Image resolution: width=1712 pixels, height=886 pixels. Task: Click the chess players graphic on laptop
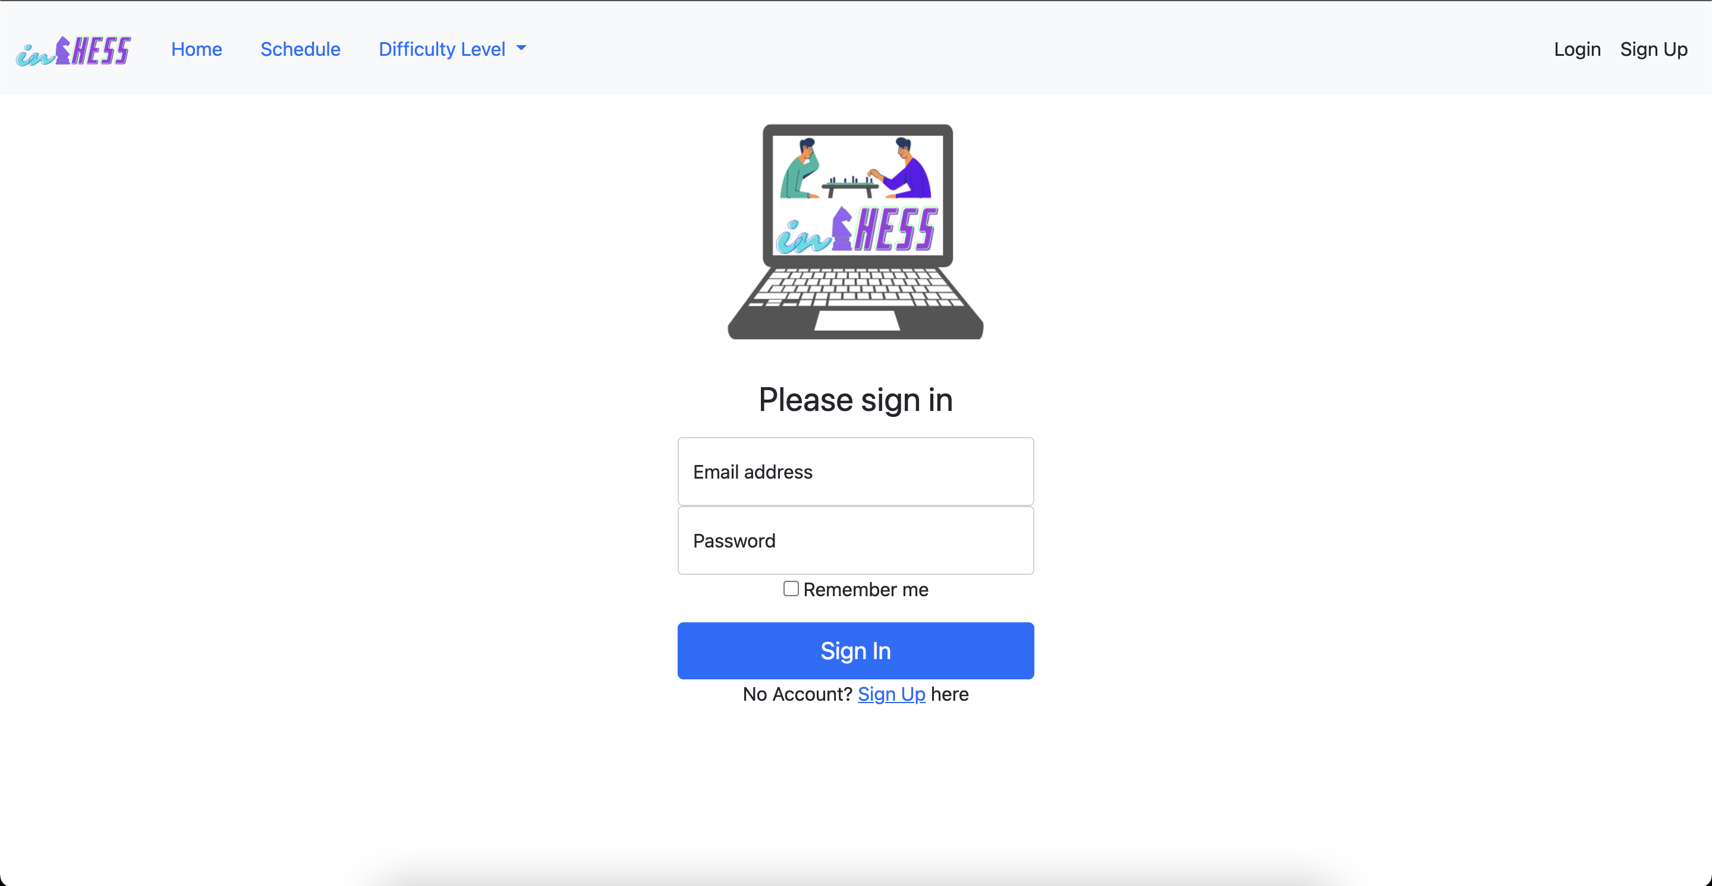pos(856,169)
